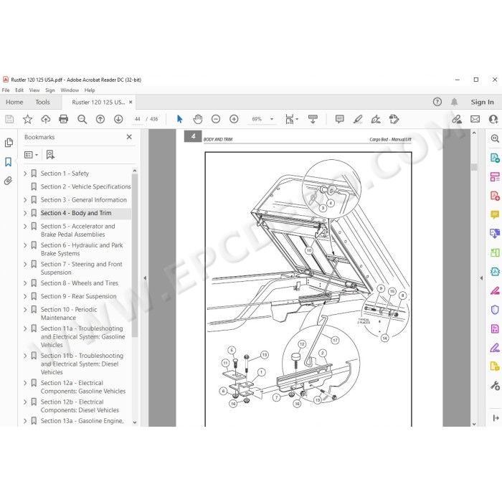The width and height of the screenshot is (502, 502).
Task: Switch to the Home tab
Action: (14, 102)
